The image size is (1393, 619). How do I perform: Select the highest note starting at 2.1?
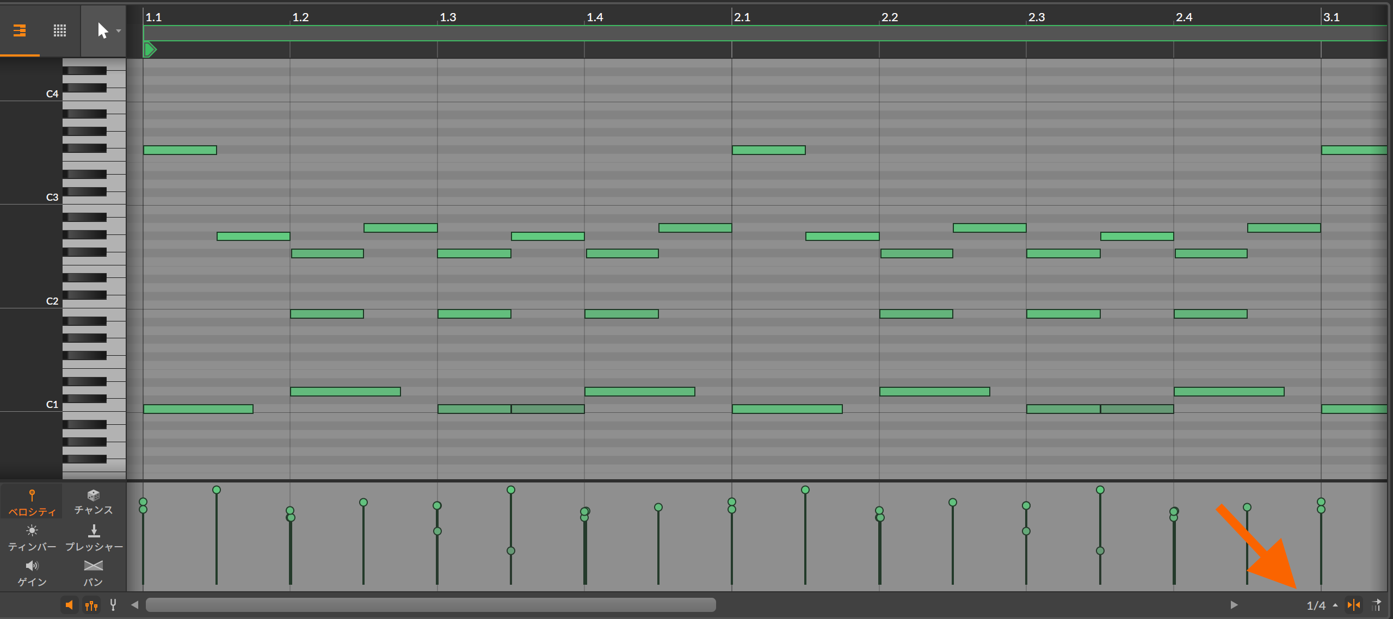(769, 150)
